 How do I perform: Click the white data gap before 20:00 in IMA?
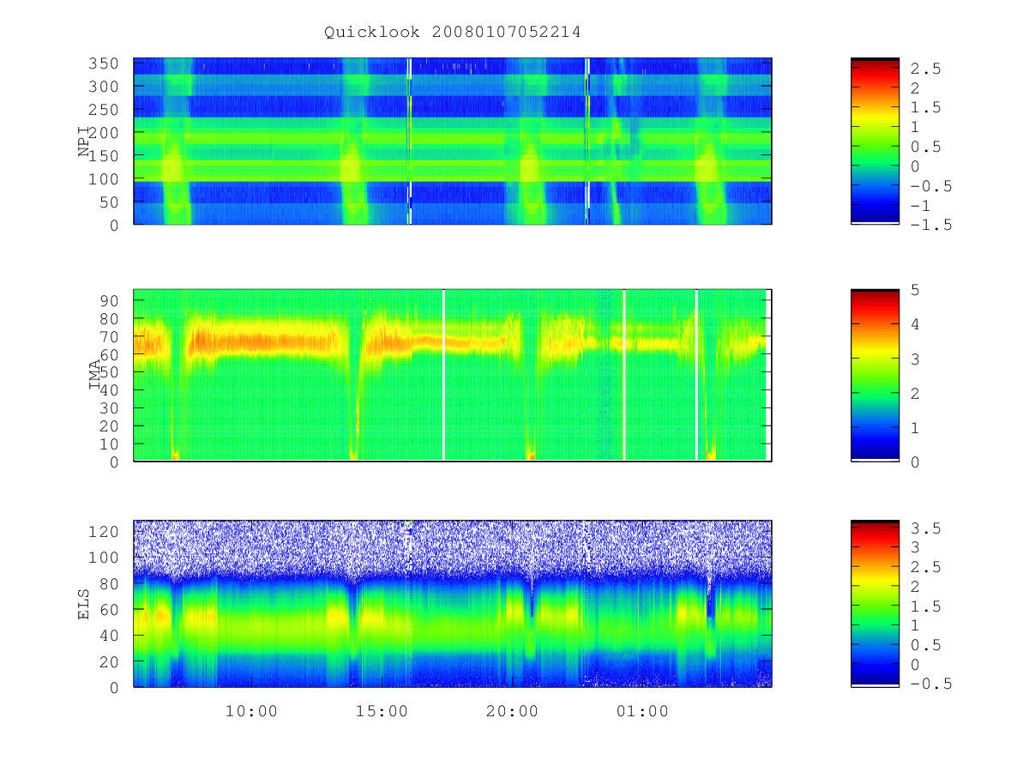click(443, 376)
